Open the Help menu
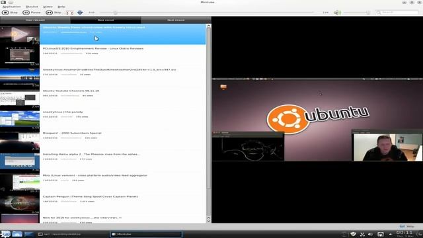This screenshot has width=423, height=238. click(61, 7)
